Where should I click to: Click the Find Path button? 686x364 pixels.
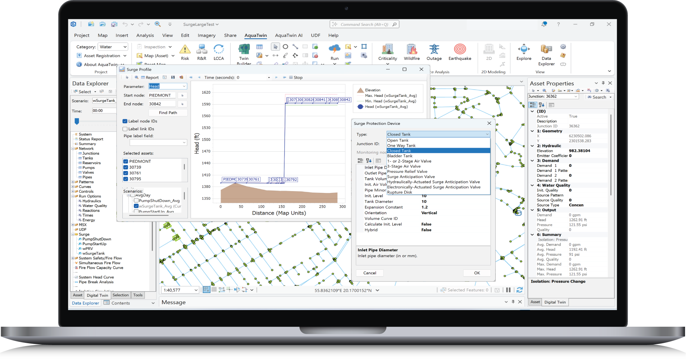click(168, 113)
